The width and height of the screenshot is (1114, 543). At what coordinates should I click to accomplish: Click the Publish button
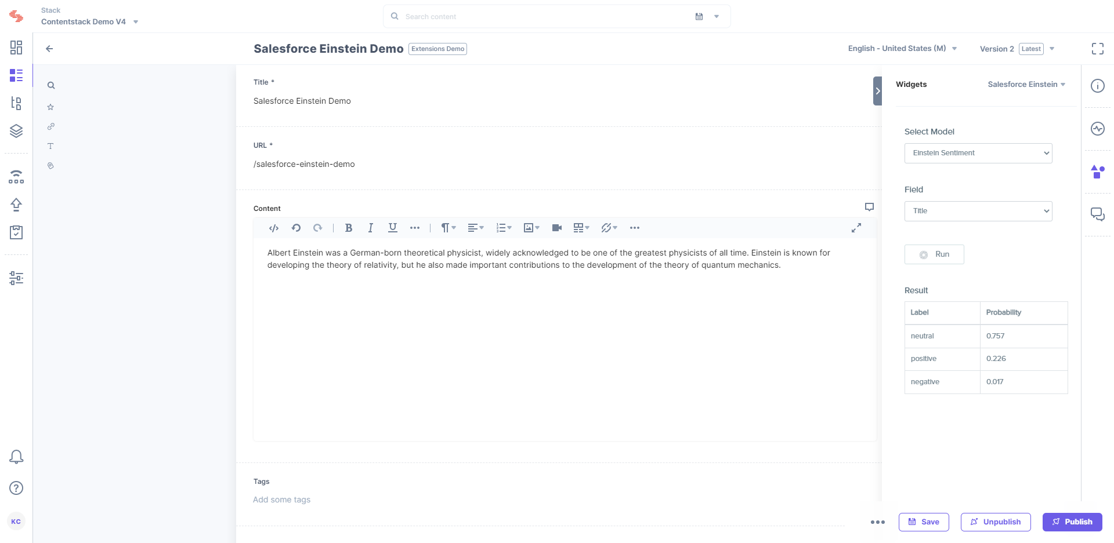pyautogui.click(x=1072, y=522)
